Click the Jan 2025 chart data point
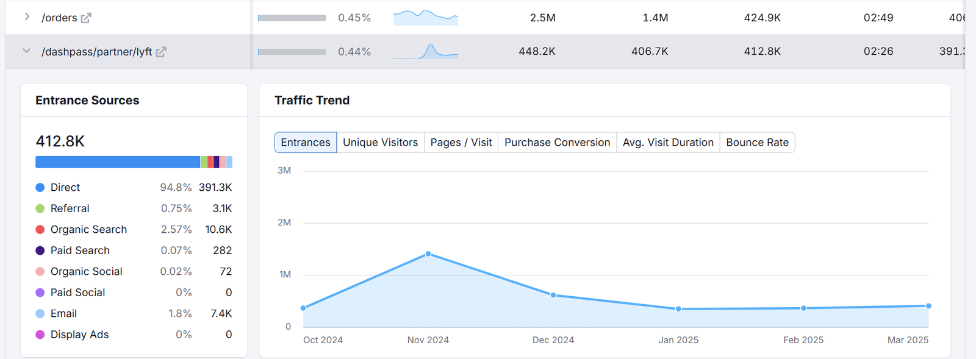The height and width of the screenshot is (359, 976). tap(678, 309)
